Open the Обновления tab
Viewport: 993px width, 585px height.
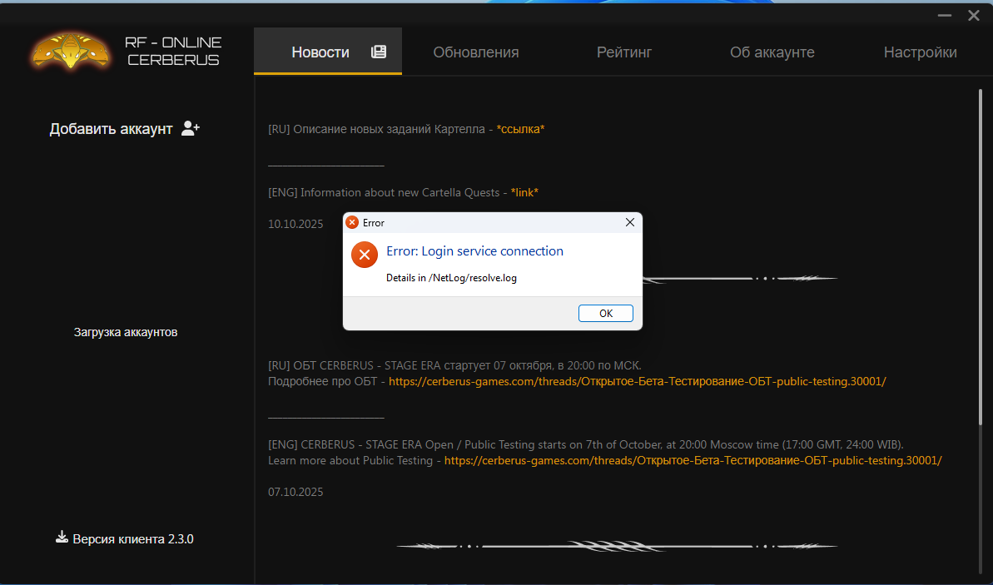coord(475,52)
